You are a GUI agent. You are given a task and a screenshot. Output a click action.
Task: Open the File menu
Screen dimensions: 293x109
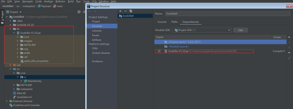point(3,1)
